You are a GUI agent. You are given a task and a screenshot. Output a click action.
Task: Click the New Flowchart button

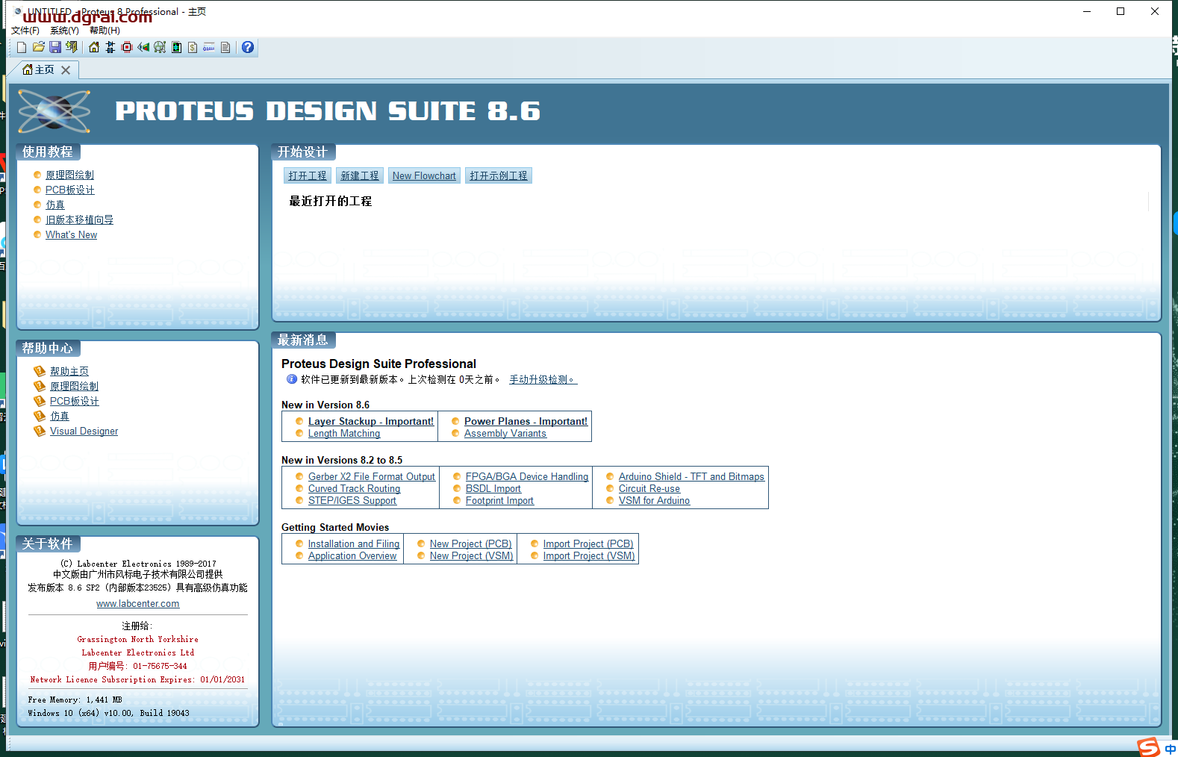point(424,176)
